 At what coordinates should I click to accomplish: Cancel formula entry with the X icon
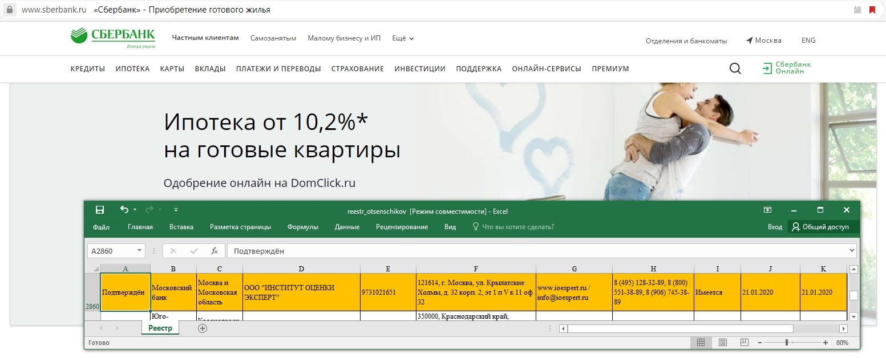[173, 251]
